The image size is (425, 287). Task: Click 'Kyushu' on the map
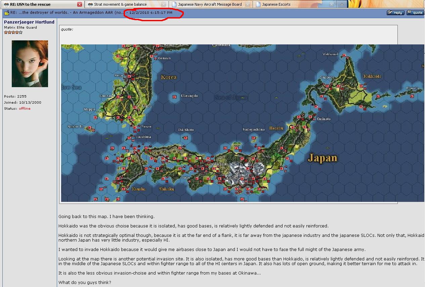click(x=138, y=189)
